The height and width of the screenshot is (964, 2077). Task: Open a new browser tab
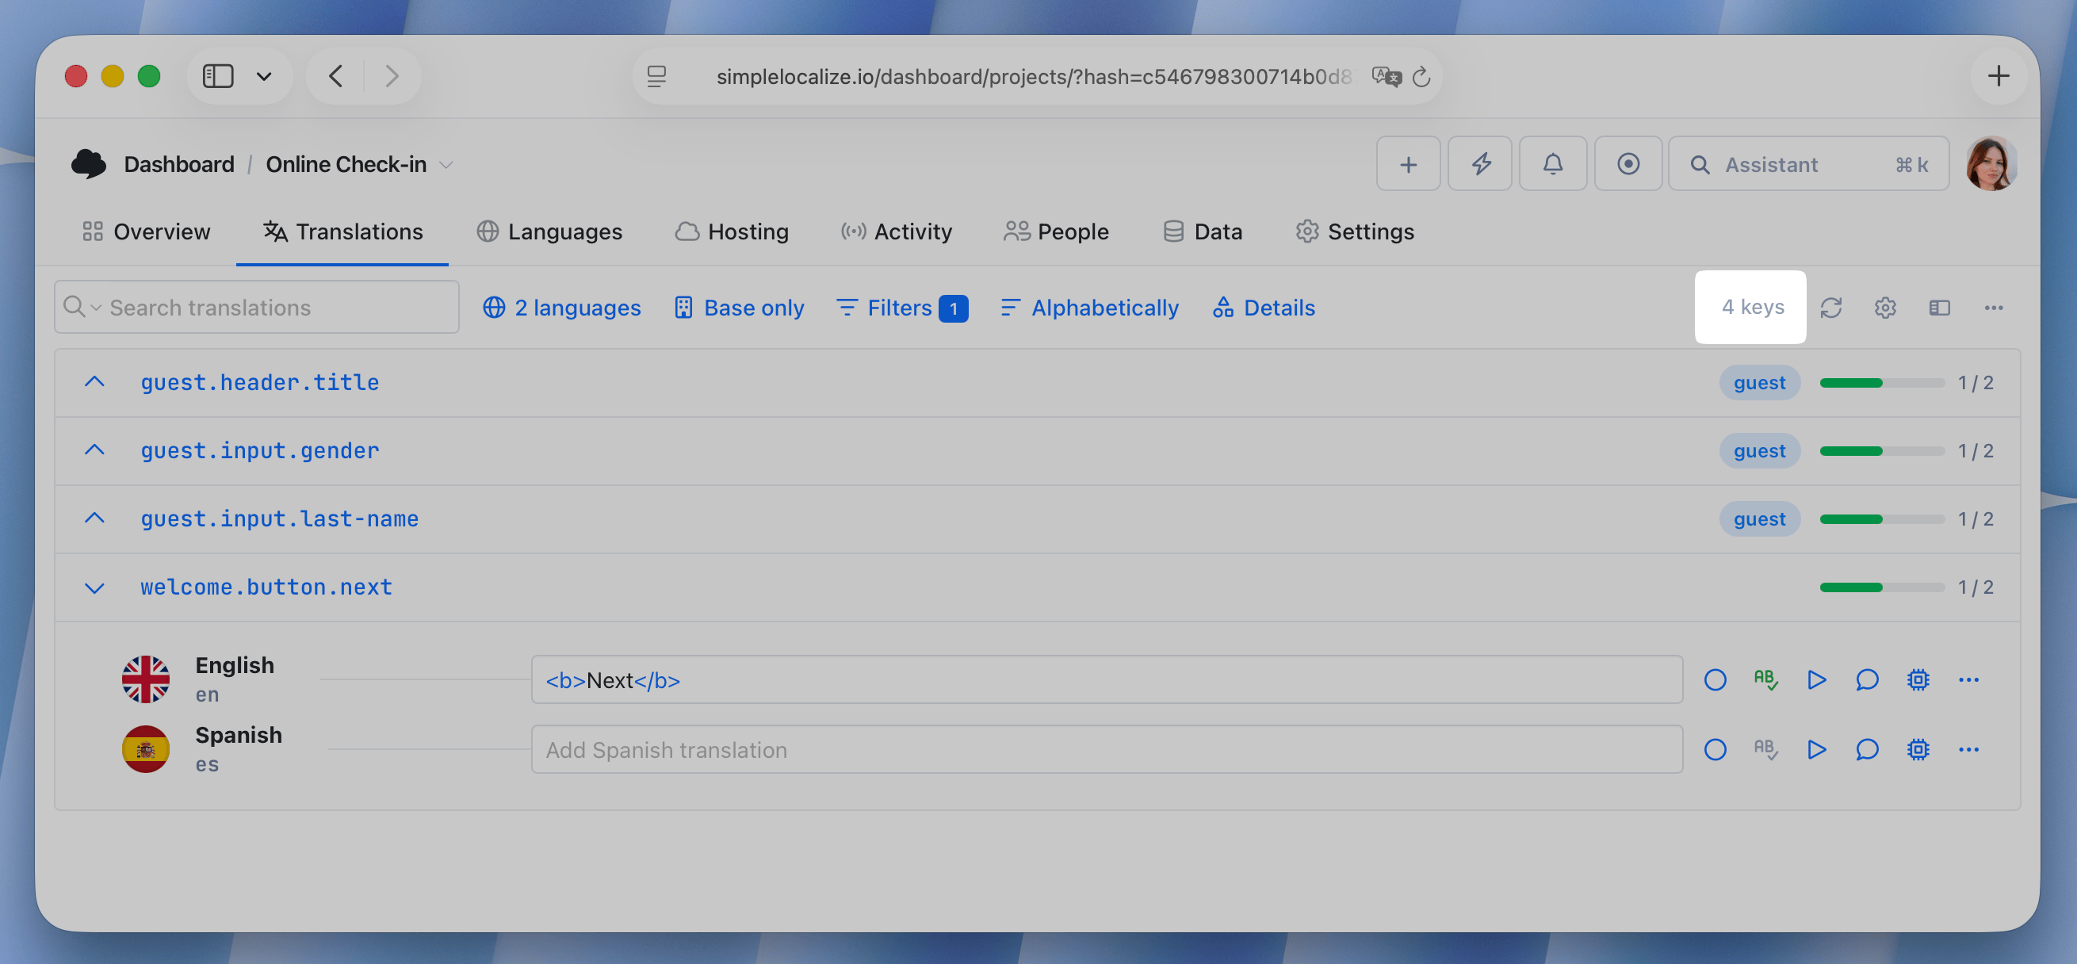[1998, 76]
